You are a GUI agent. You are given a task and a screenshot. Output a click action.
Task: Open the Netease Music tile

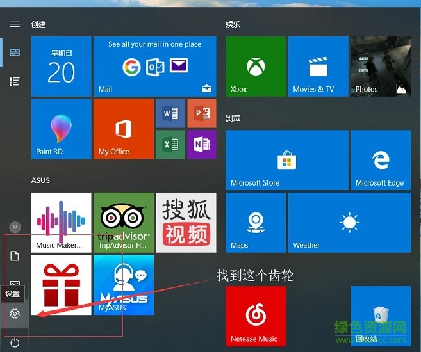pos(256,316)
